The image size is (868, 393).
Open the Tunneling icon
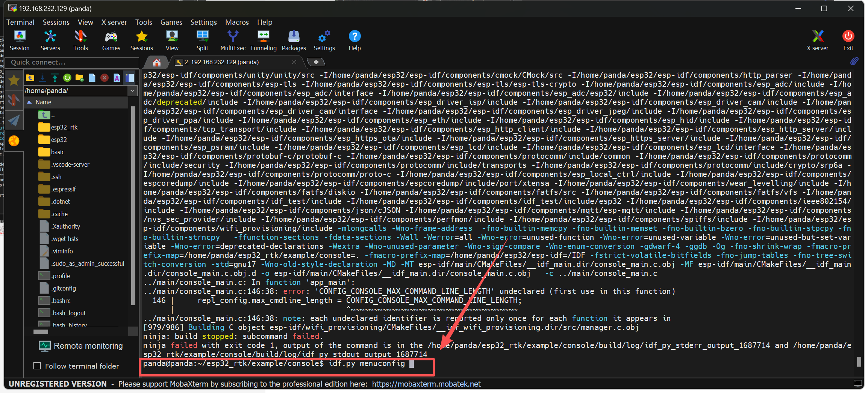click(263, 41)
